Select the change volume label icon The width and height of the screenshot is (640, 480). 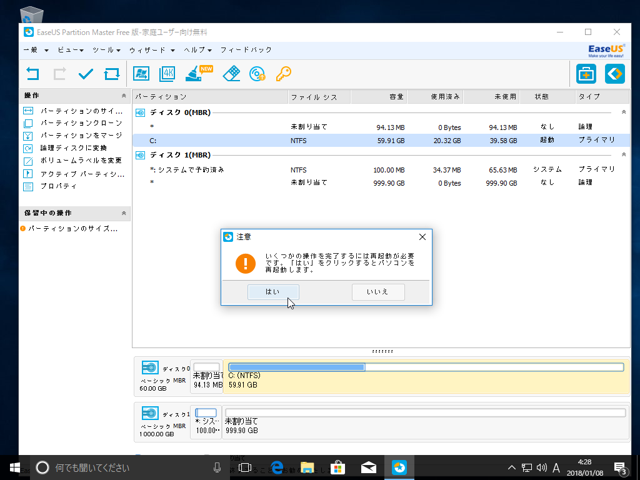pos(28,161)
